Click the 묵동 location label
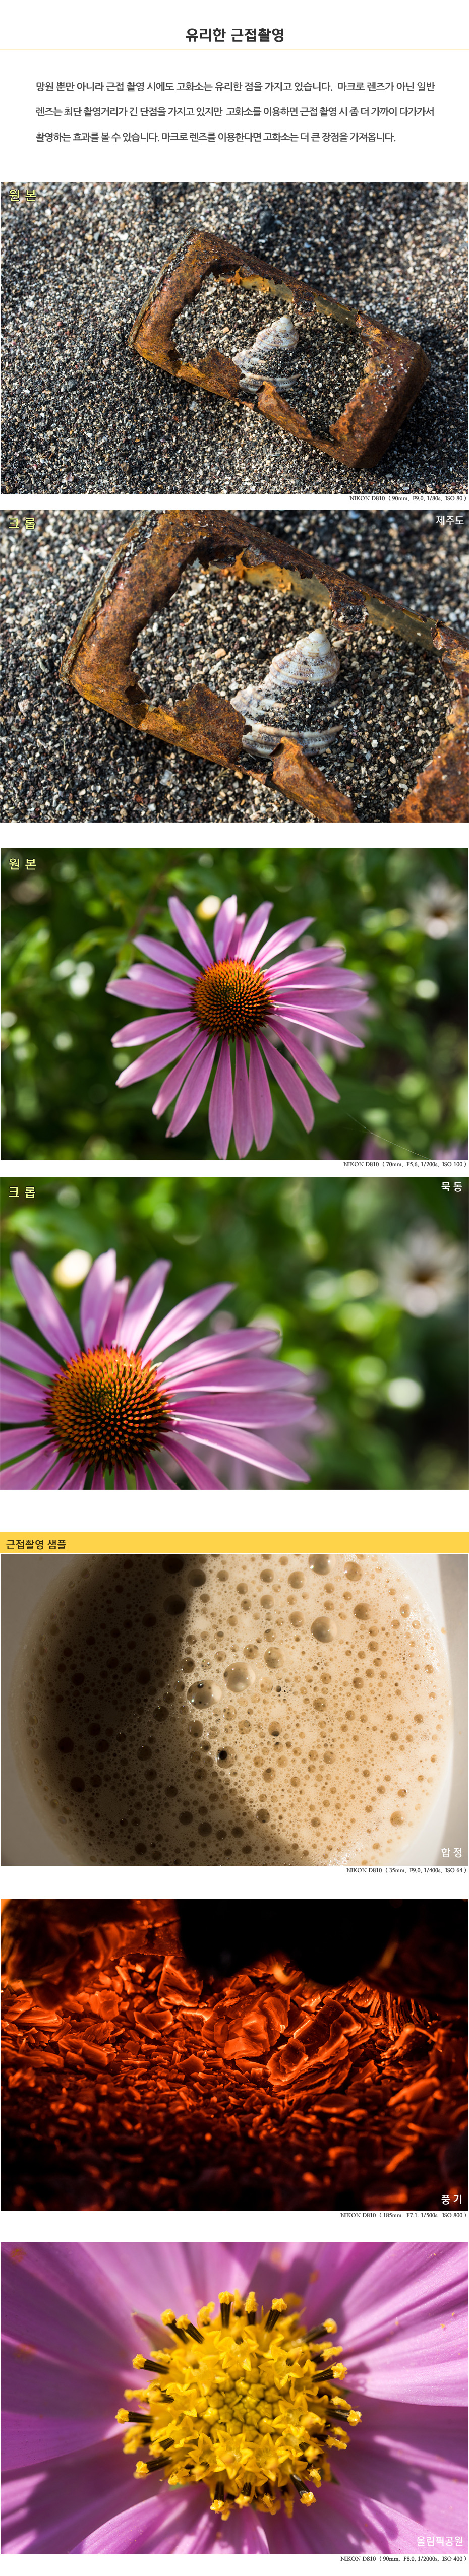Viewport: 469px width, 2576px height. pos(452,1187)
